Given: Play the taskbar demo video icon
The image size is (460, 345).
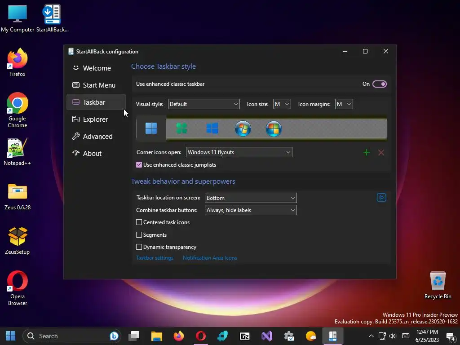Looking at the screenshot, I should [381, 198].
